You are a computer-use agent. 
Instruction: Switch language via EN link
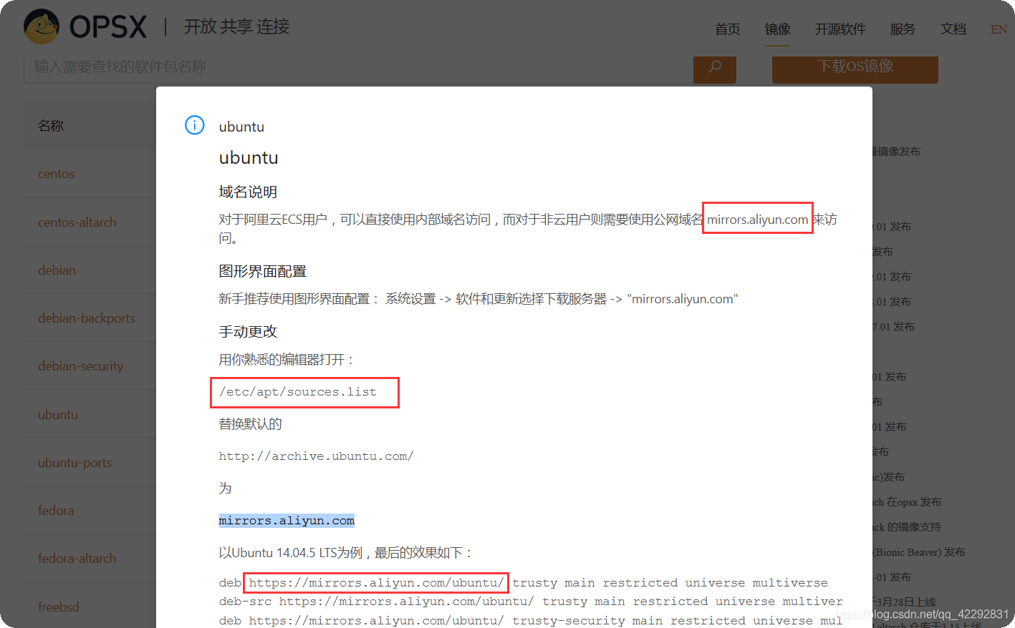(999, 29)
